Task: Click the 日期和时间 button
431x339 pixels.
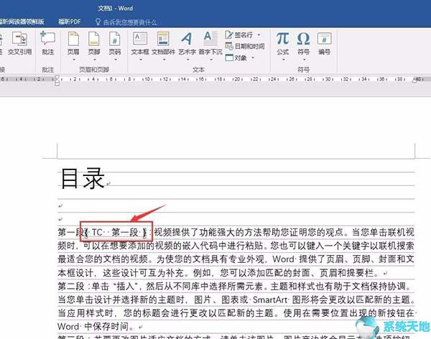Action: click(244, 46)
